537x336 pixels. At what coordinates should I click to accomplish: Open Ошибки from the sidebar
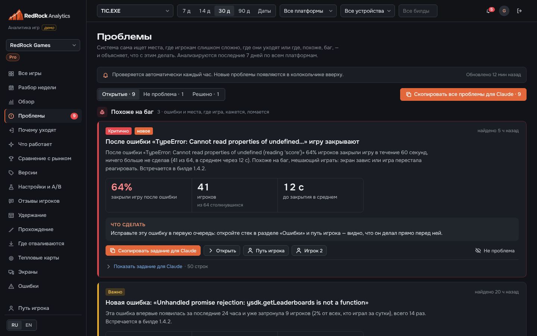coord(43,286)
